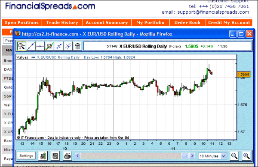Open the Trade History tab

[x=62, y=23]
